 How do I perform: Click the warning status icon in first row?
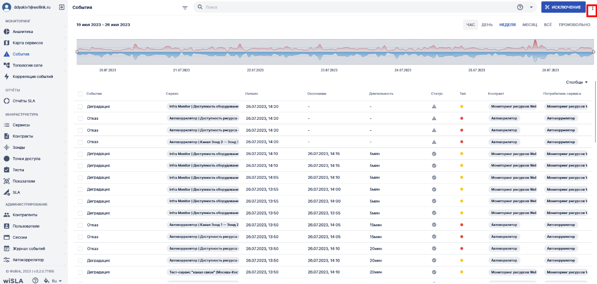(x=434, y=107)
